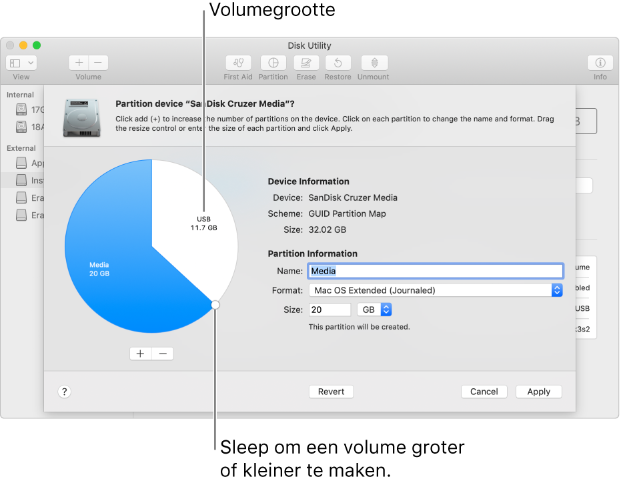Viewport: 621px width, 481px height.
Task: Open the View sidebar dropdown
Action: [x=21, y=63]
